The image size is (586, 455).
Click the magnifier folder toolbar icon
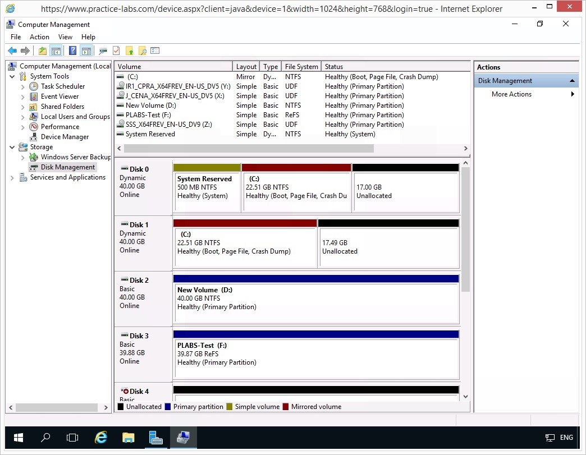143,51
